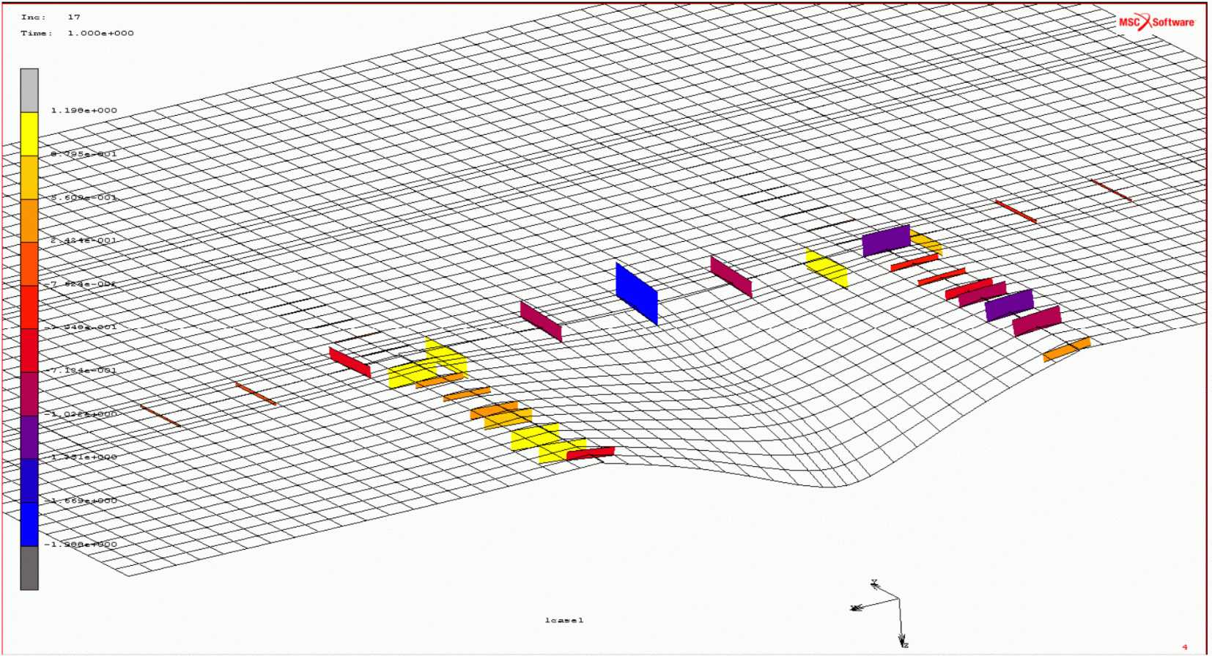Click the purple swatch in the legend
Viewport: 1212px width, 656px height.
click(x=29, y=437)
